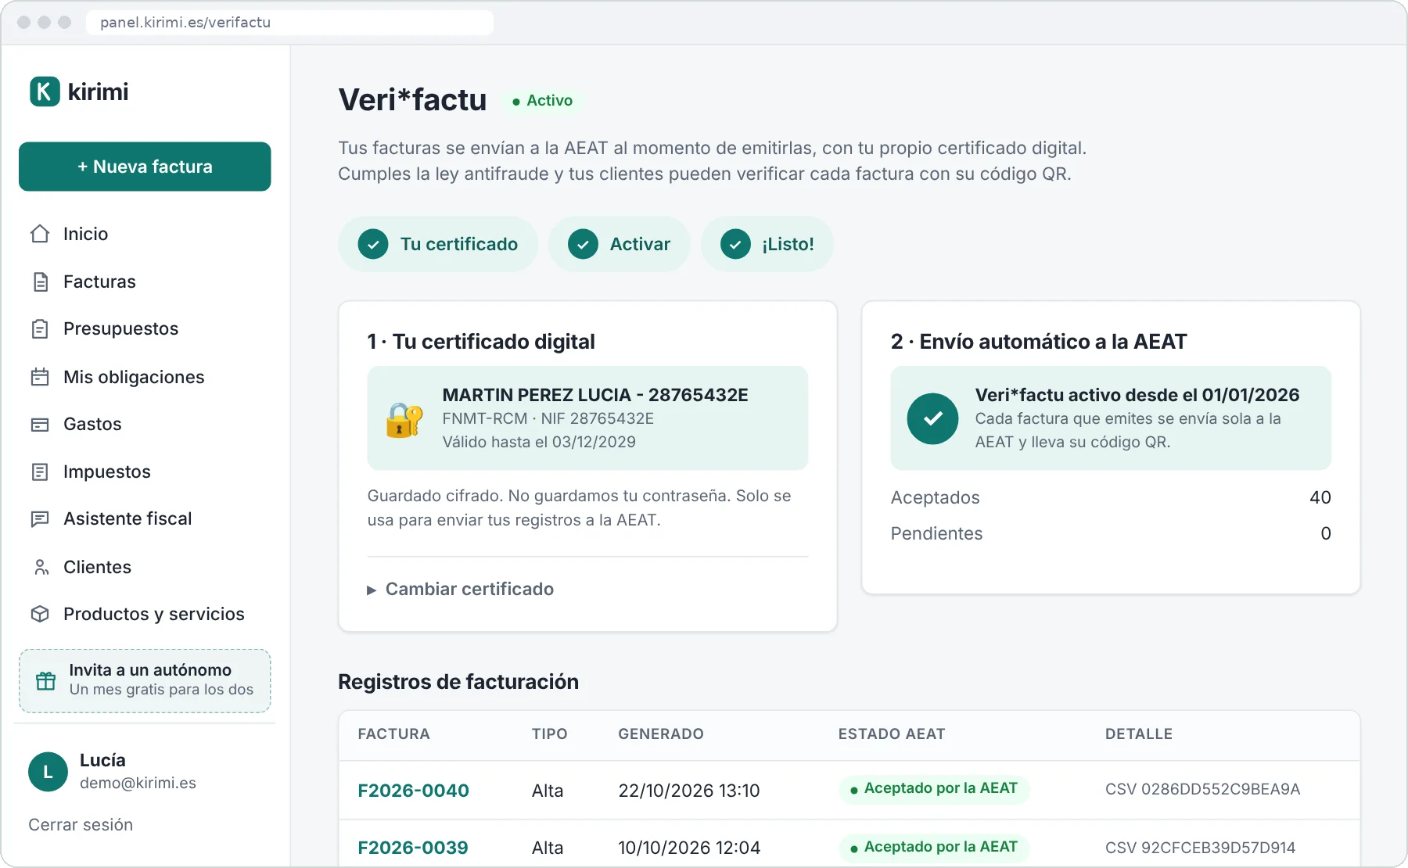
Task: Click the kirimi K logo icon
Action: pos(45,91)
